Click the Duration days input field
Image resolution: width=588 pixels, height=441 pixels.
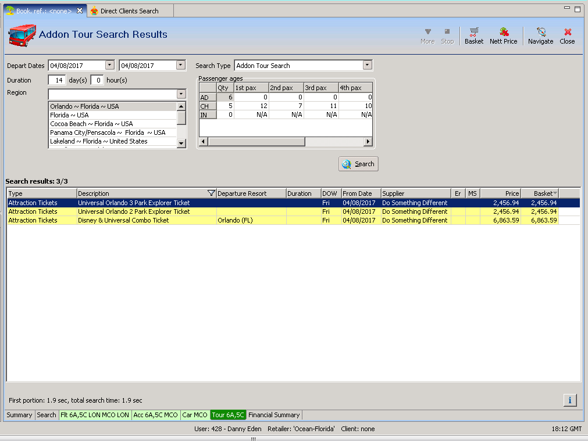coord(56,80)
